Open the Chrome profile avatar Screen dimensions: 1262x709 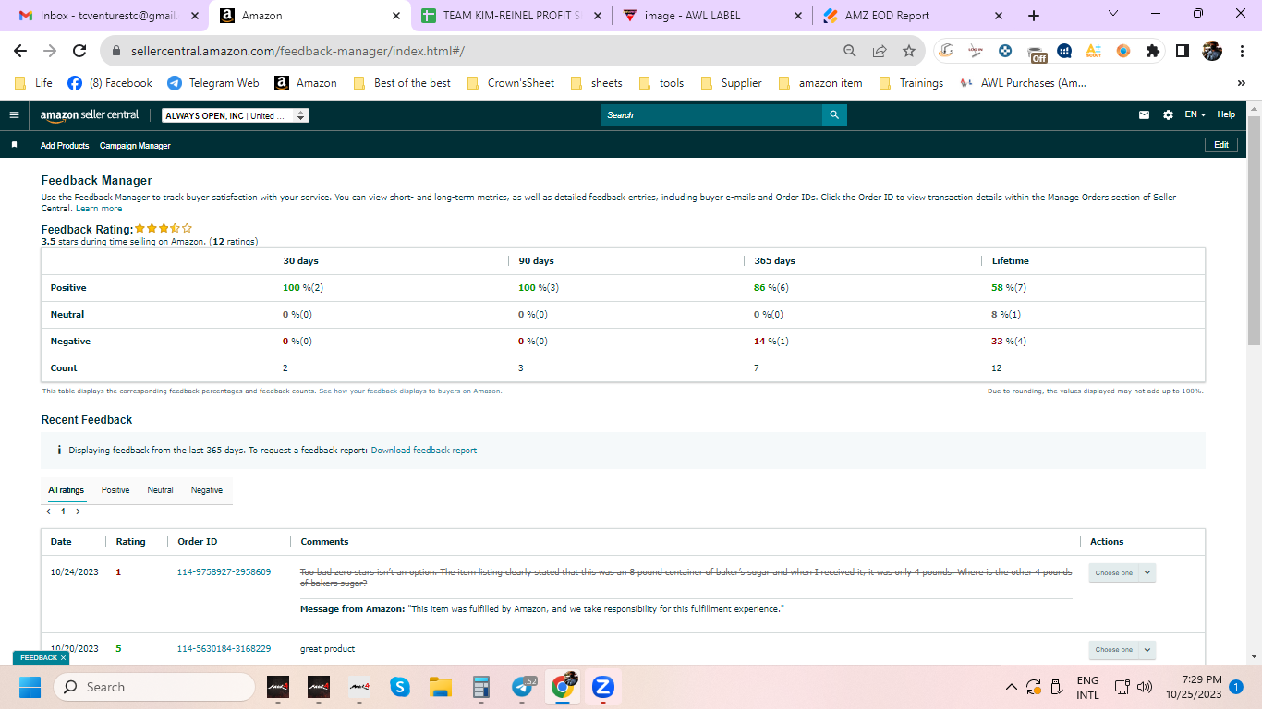coord(1212,51)
